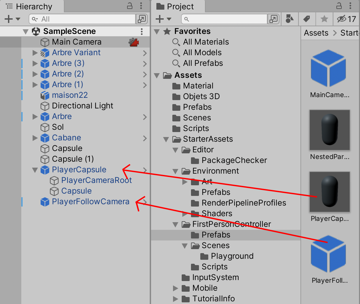
Task: Toggle the Project panel lock
Action: 339,6
